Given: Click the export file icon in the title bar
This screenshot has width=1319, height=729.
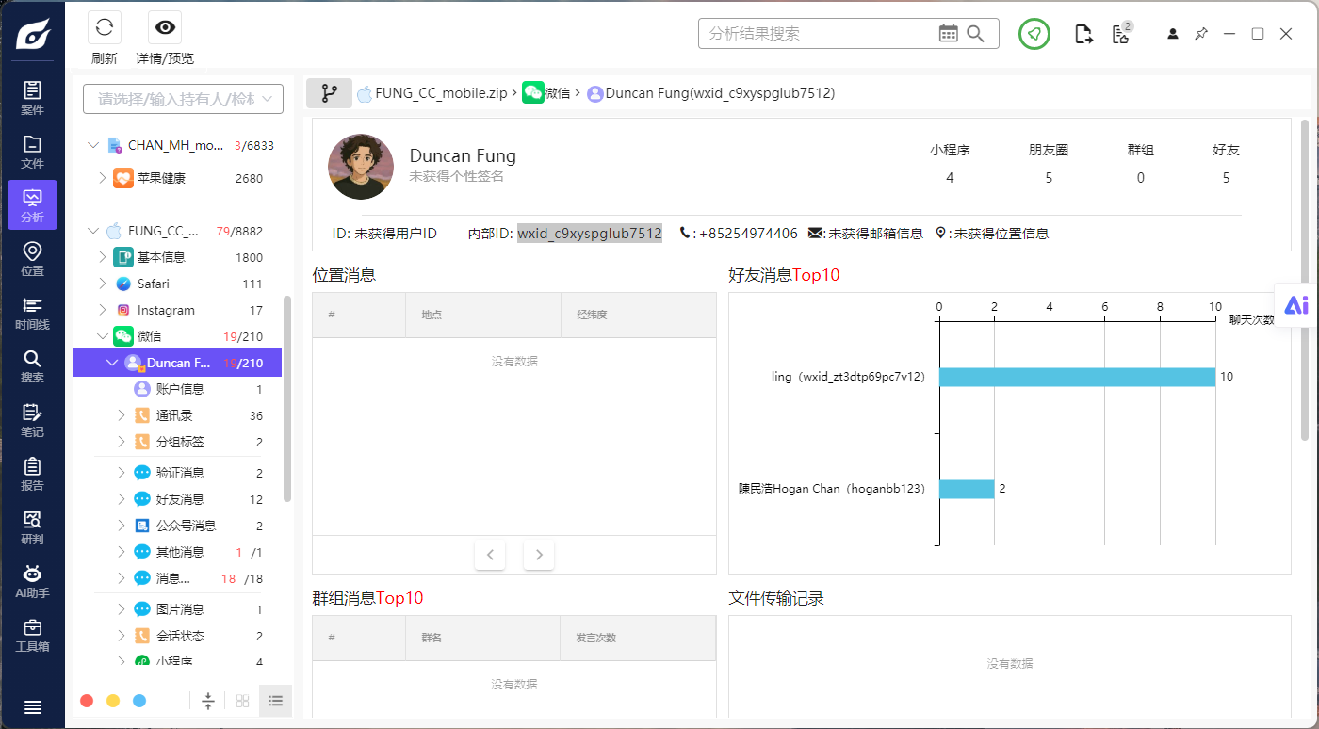Looking at the screenshot, I should point(1084,34).
